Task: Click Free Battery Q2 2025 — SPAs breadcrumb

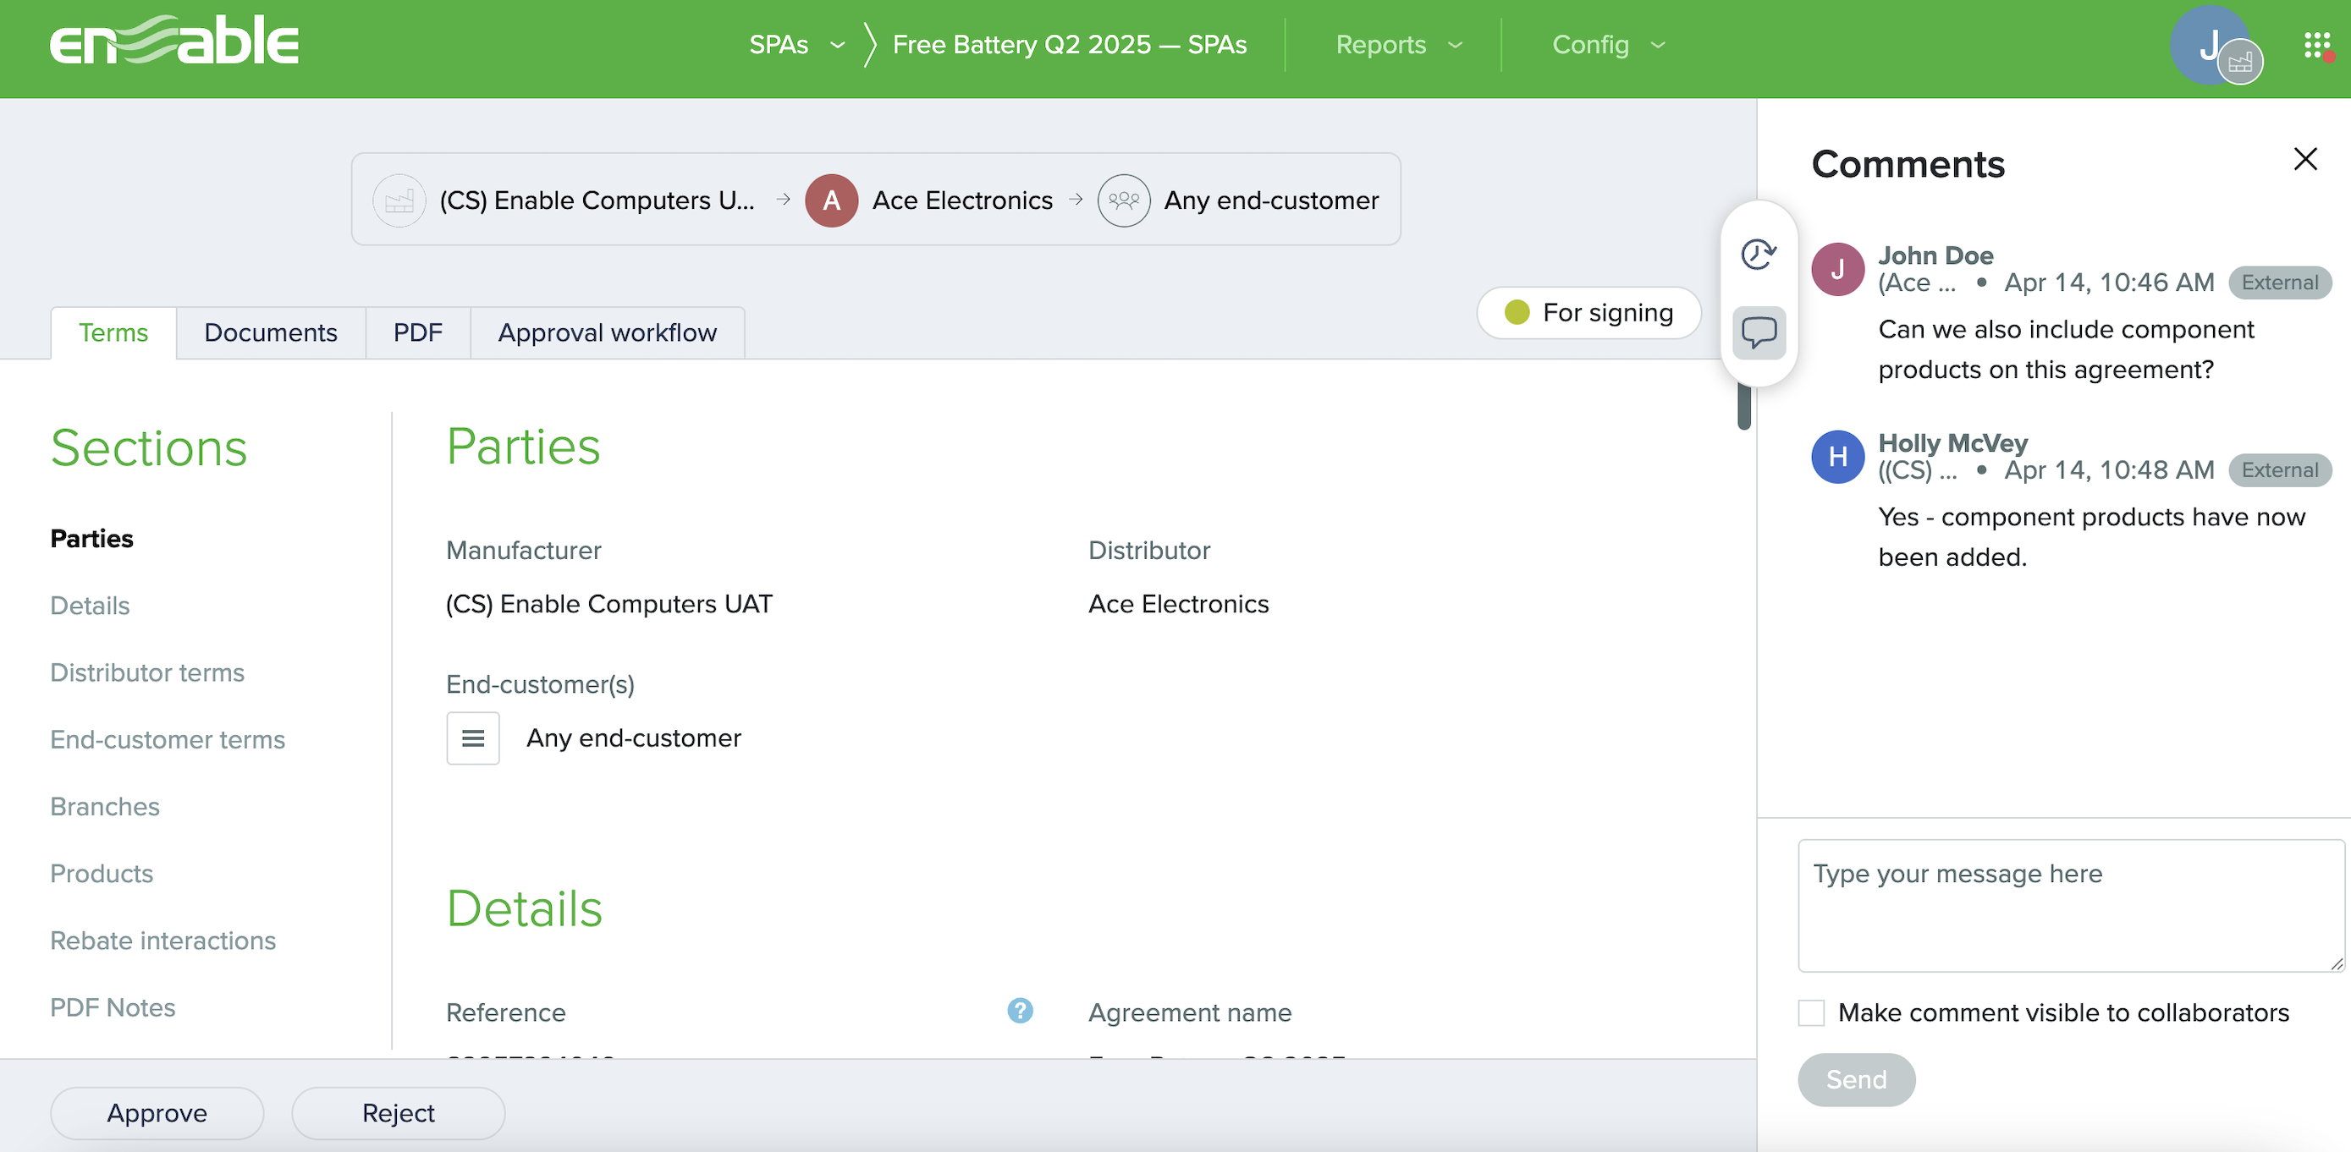Action: pyautogui.click(x=1069, y=45)
